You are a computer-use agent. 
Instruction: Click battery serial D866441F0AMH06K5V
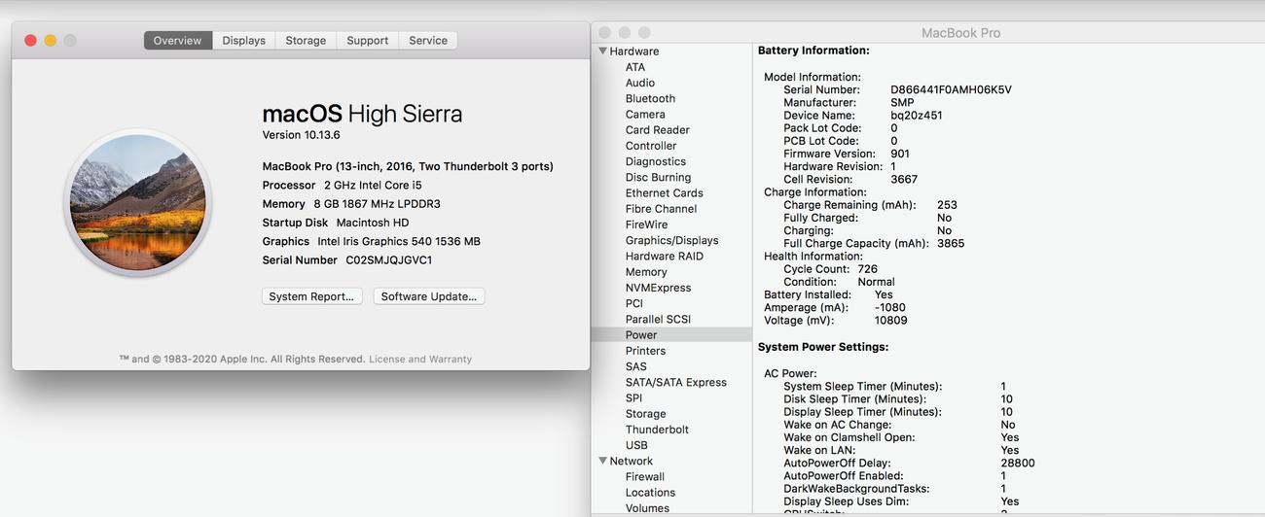click(951, 89)
